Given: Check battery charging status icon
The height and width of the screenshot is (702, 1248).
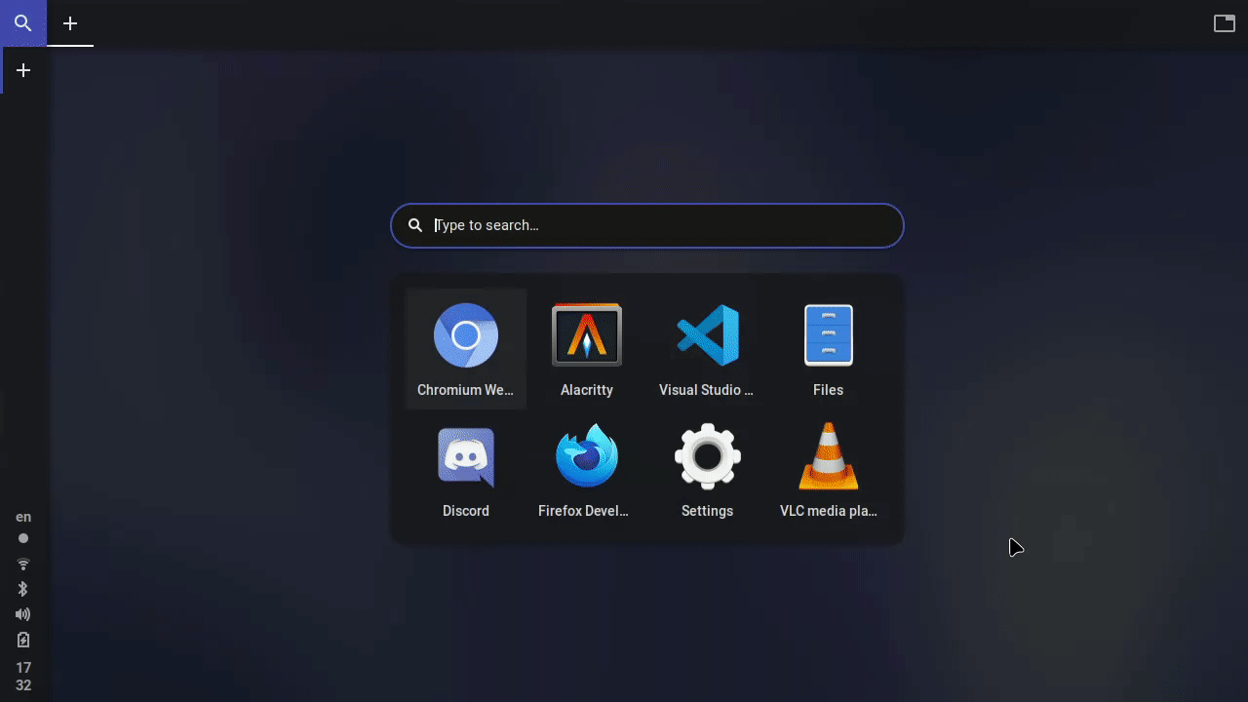Looking at the screenshot, I should point(23,640).
